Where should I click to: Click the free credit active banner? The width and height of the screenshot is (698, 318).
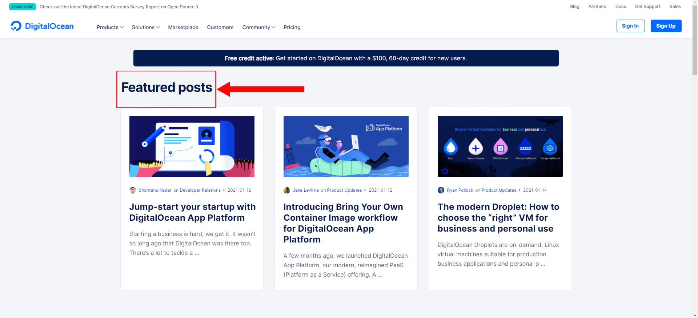point(346,58)
